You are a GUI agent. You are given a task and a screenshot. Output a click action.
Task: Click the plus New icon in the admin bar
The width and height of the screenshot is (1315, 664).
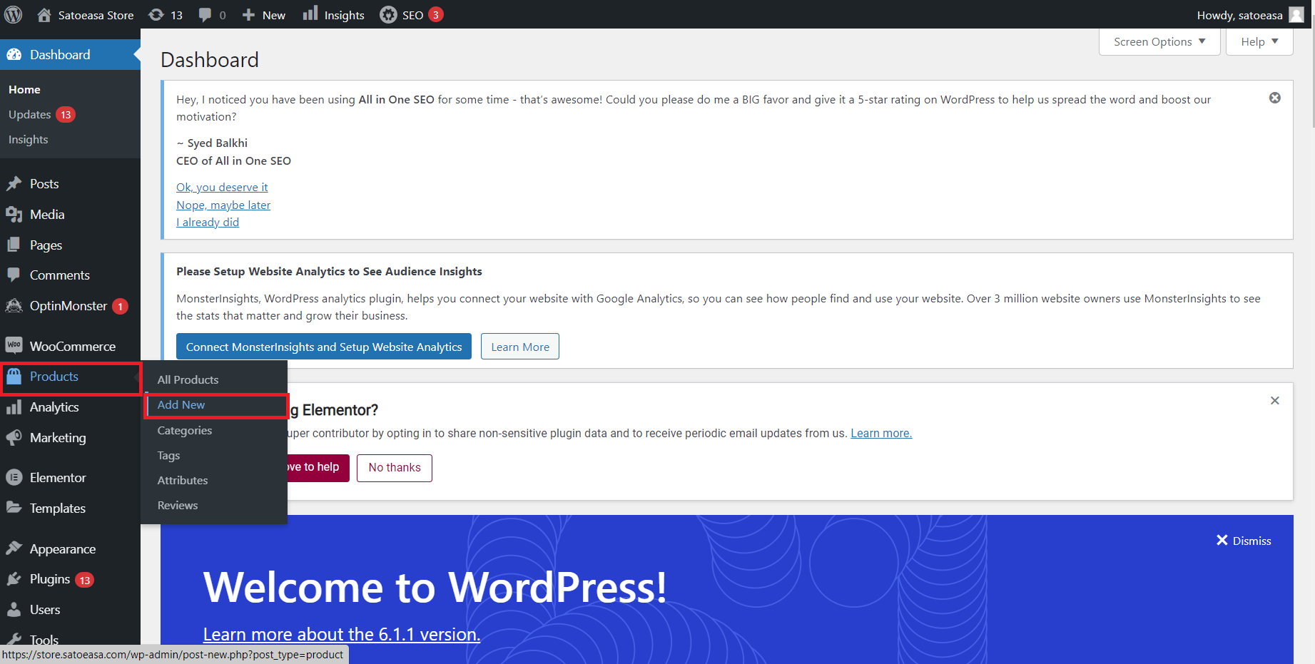[x=248, y=14]
